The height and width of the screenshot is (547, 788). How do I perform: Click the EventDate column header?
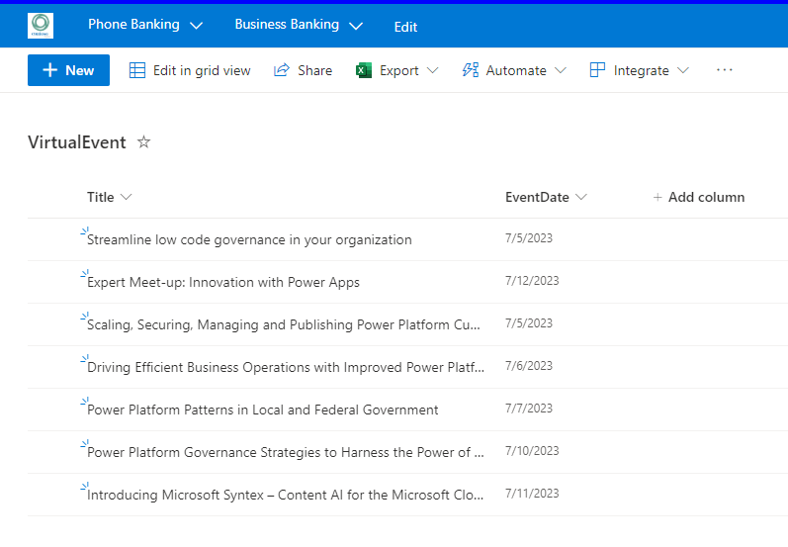(537, 197)
